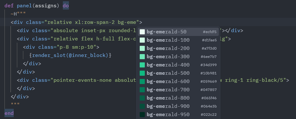The image size is (296, 119).
Task: Choose bg-emerald-100 from the autocomplete list
Action: pyautogui.click(x=178, y=40)
